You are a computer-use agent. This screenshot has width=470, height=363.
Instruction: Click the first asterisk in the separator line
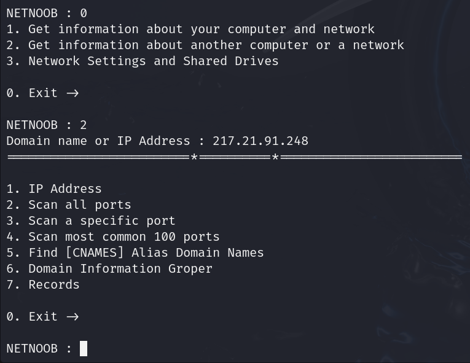[194, 157]
